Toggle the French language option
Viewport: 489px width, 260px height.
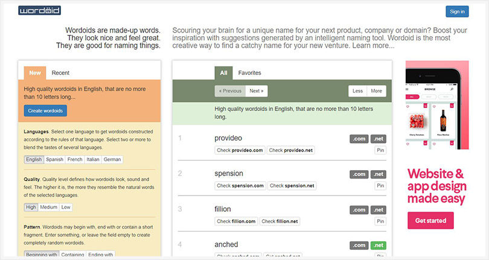75,159
